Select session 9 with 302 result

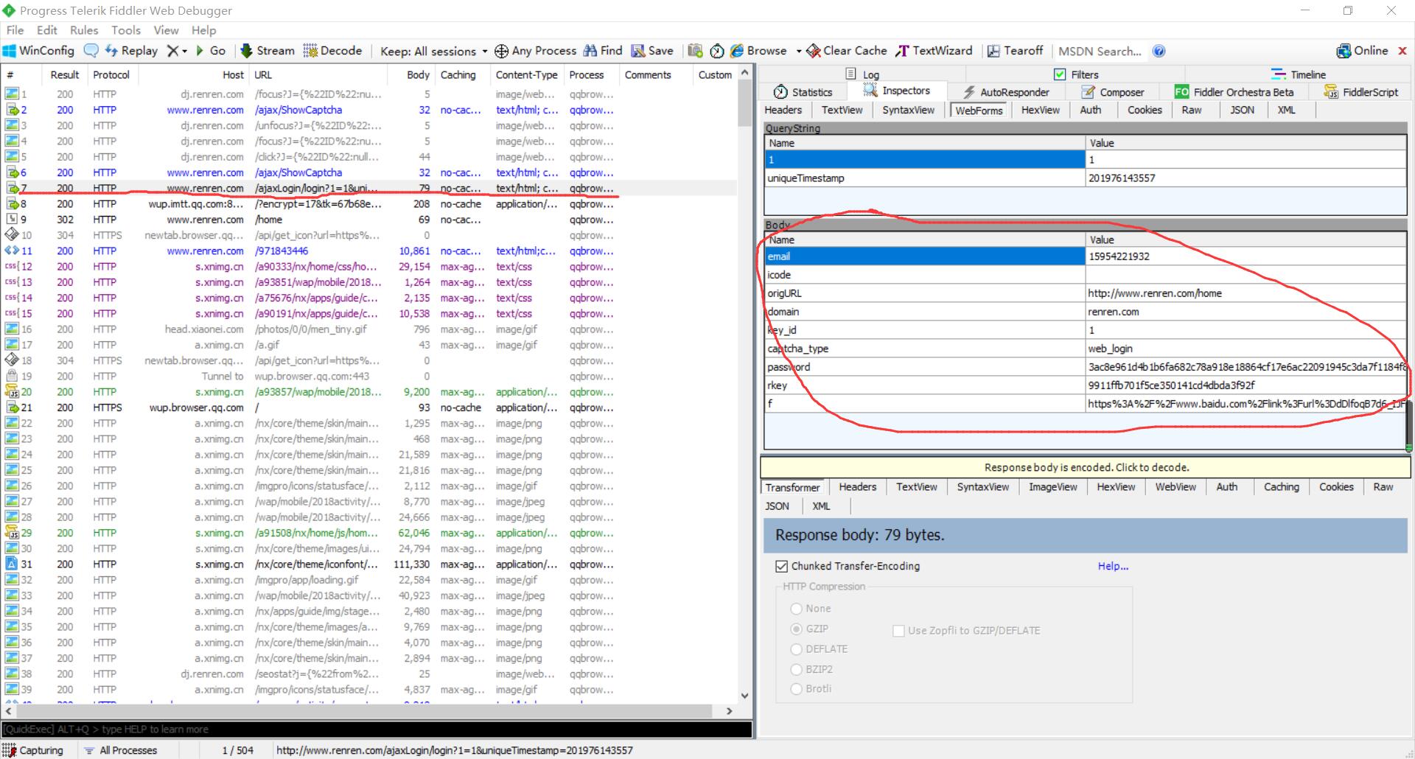(368, 220)
